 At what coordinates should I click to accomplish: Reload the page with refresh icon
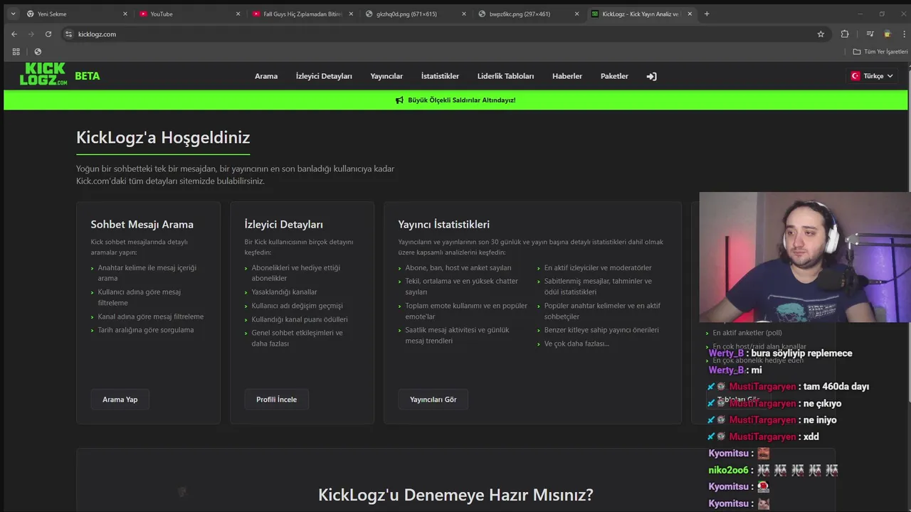pos(48,34)
